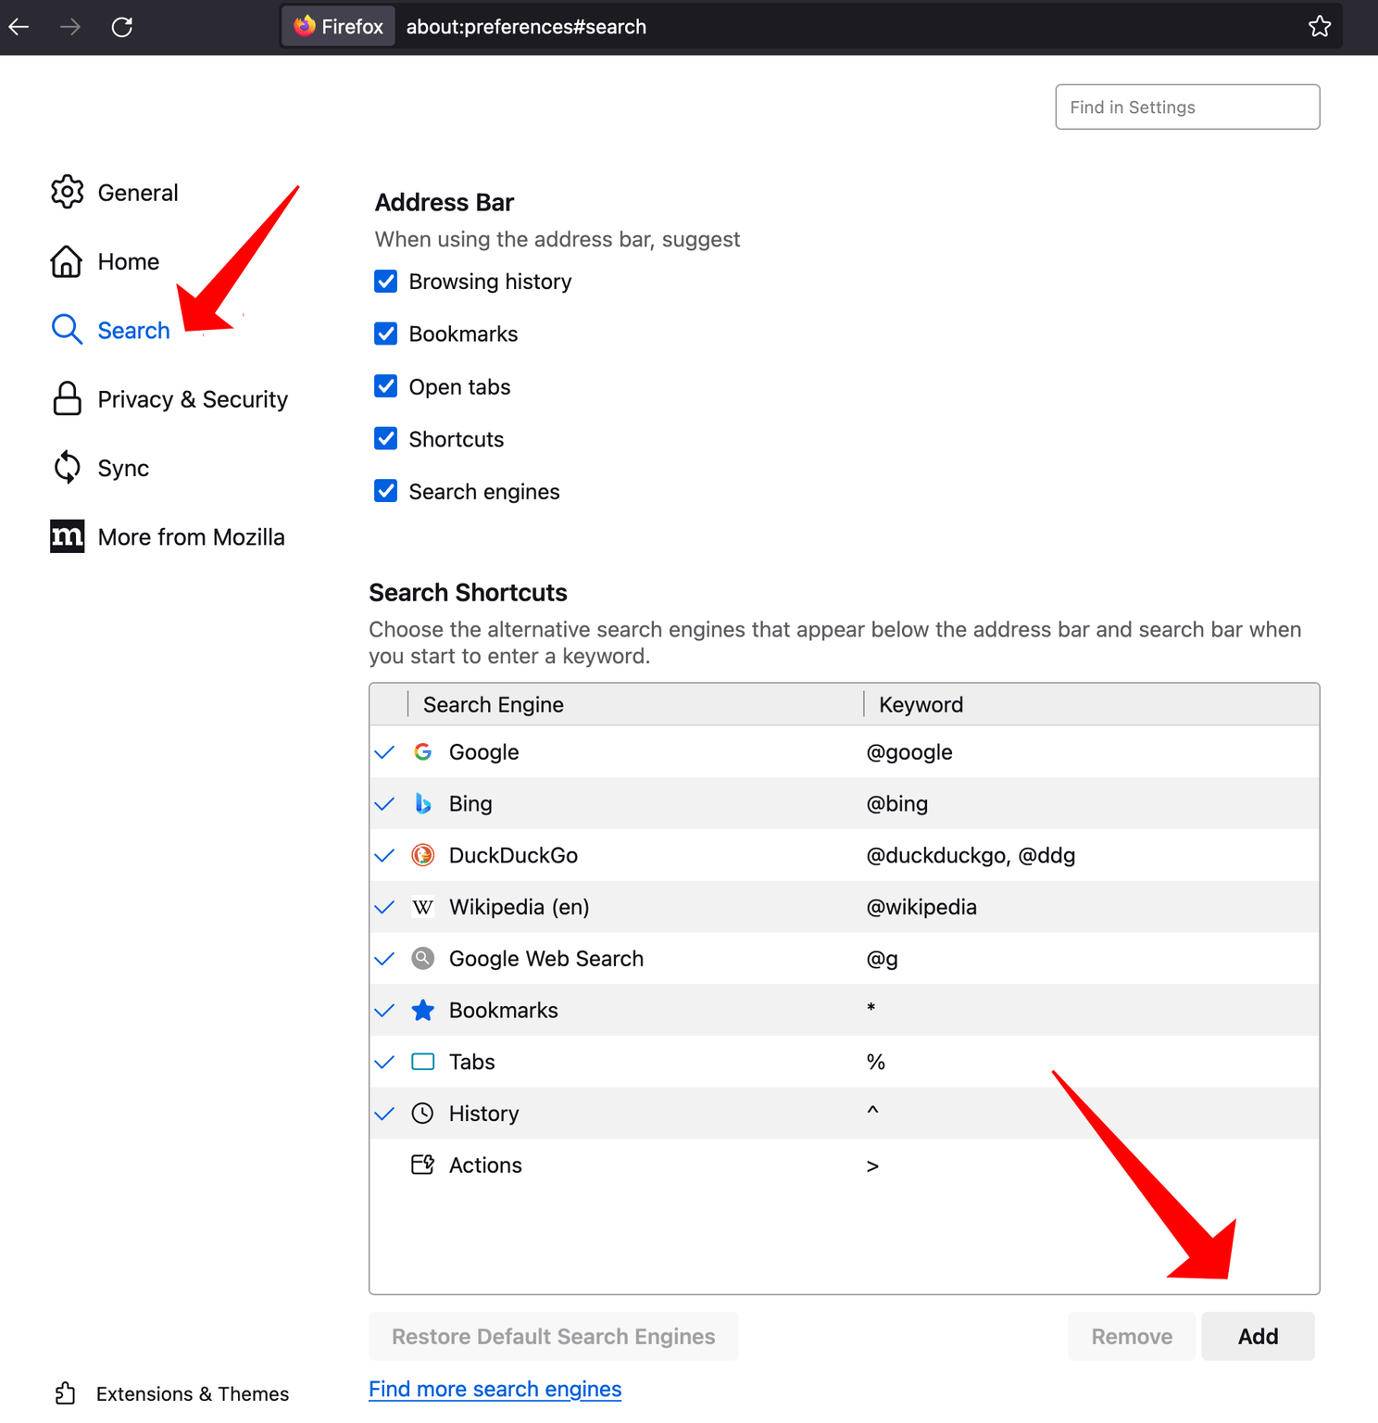Click the Mozilla 'm' logo icon
Image resolution: width=1378 pixels, height=1423 pixels.
[67, 535]
